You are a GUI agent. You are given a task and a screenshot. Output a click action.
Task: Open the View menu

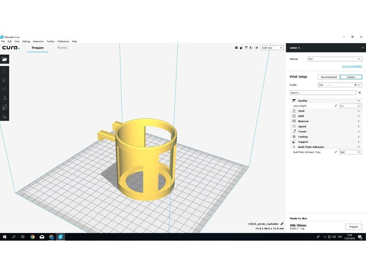(x=17, y=41)
